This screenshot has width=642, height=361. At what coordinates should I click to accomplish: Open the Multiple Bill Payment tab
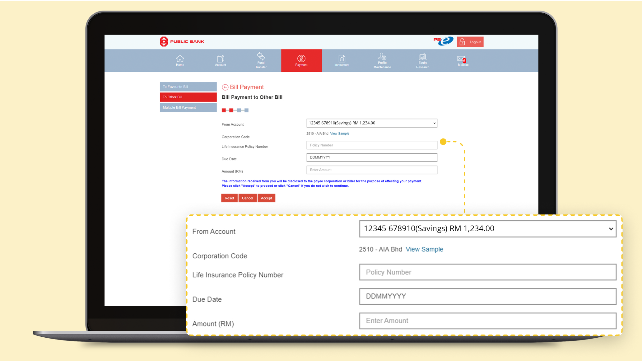(x=188, y=107)
